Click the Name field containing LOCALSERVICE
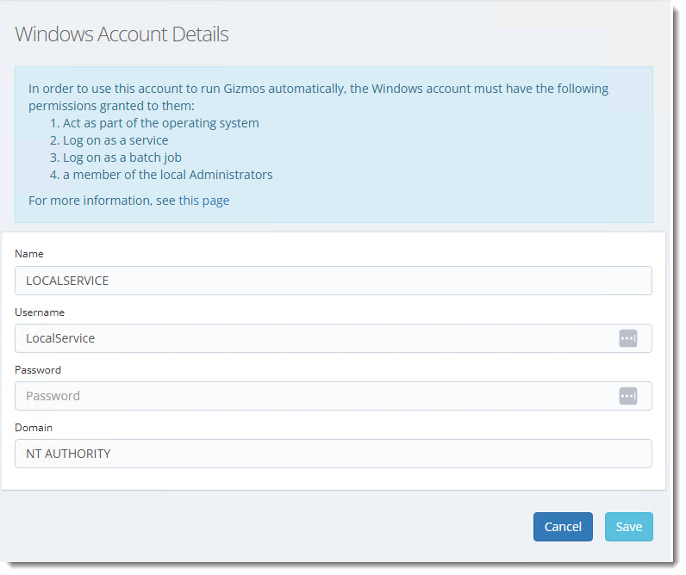Screen dimensions: 686x575 click(334, 281)
